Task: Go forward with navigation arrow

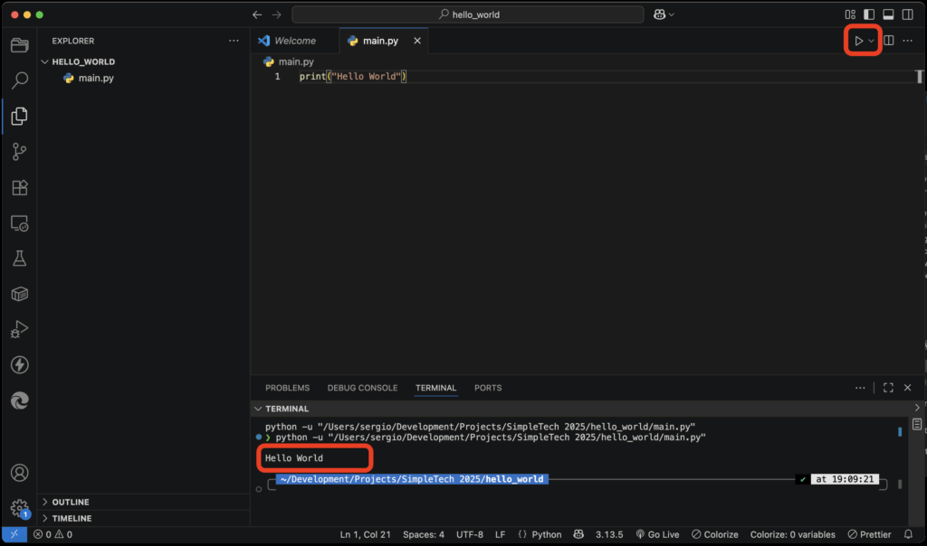Action: tap(277, 14)
